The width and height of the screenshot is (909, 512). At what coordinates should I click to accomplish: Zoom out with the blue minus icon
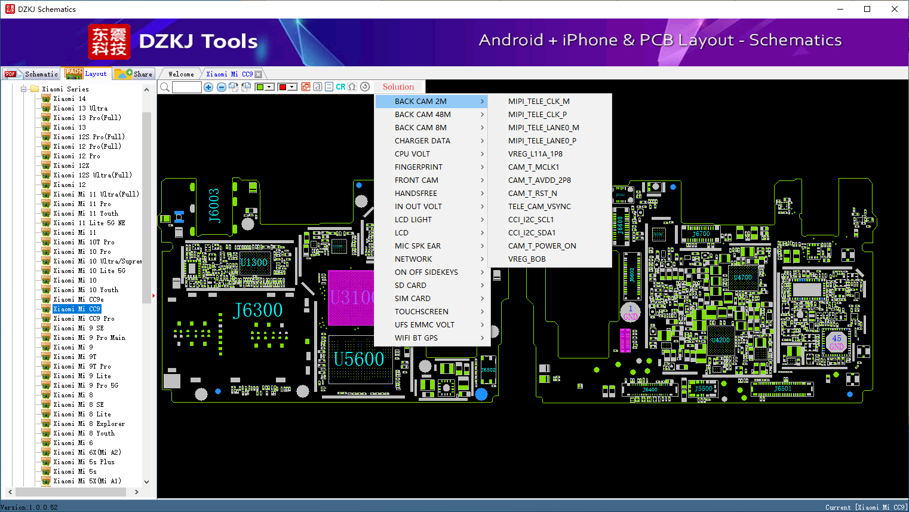point(222,87)
